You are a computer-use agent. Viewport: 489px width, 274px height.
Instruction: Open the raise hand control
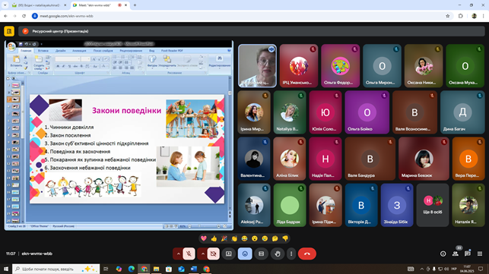(x=278, y=254)
